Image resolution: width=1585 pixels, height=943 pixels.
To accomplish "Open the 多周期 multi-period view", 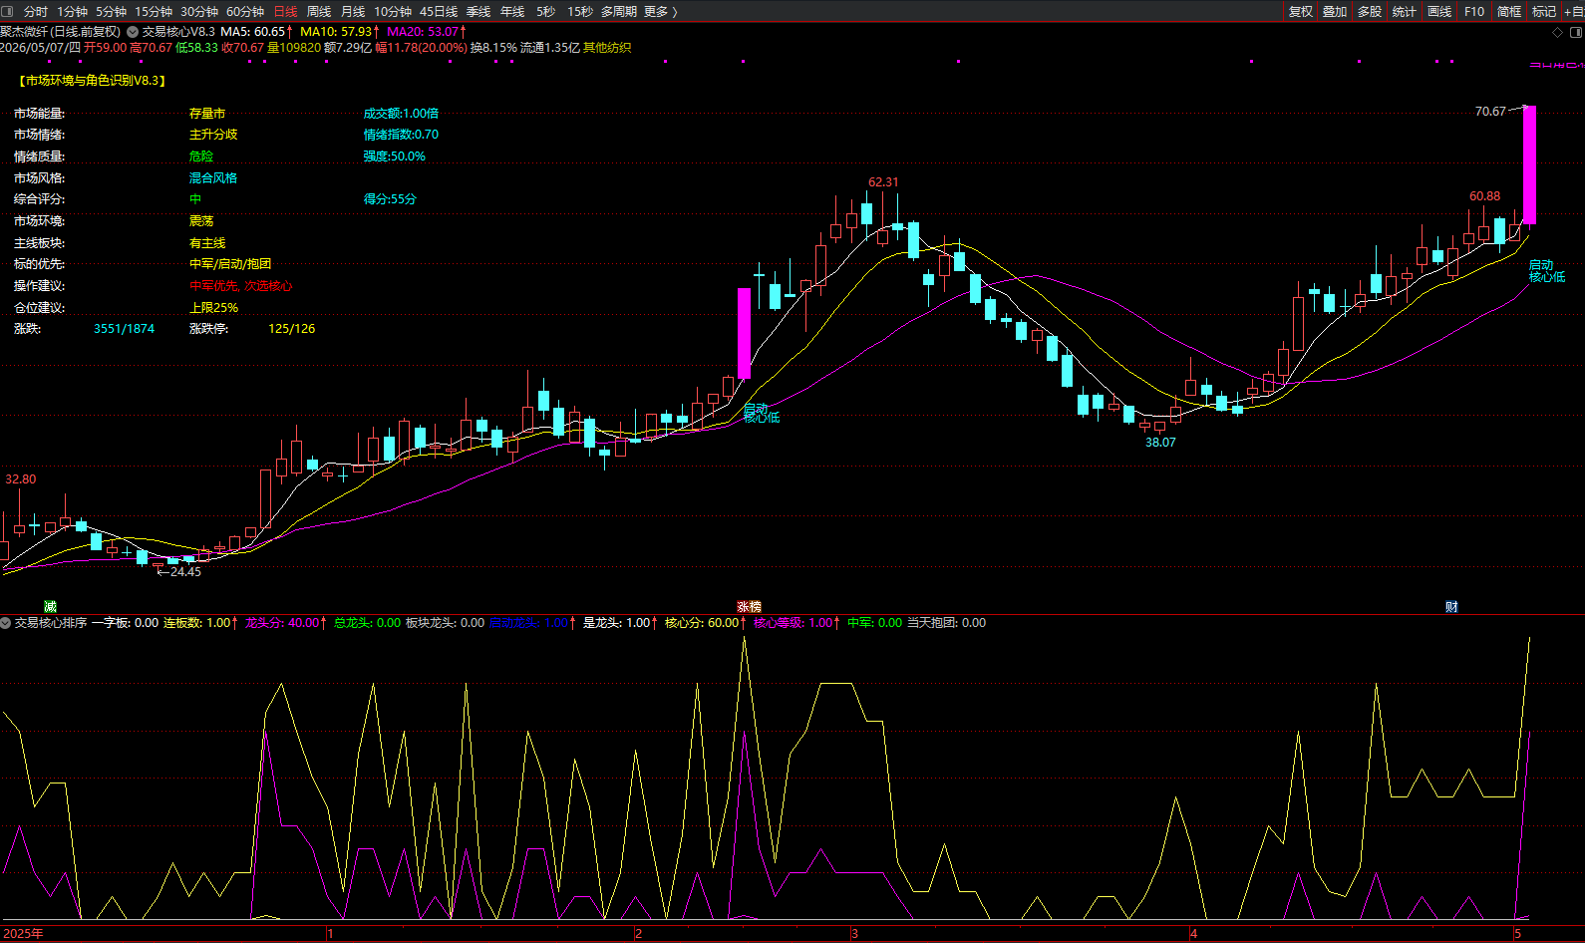I will pyautogui.click(x=619, y=11).
